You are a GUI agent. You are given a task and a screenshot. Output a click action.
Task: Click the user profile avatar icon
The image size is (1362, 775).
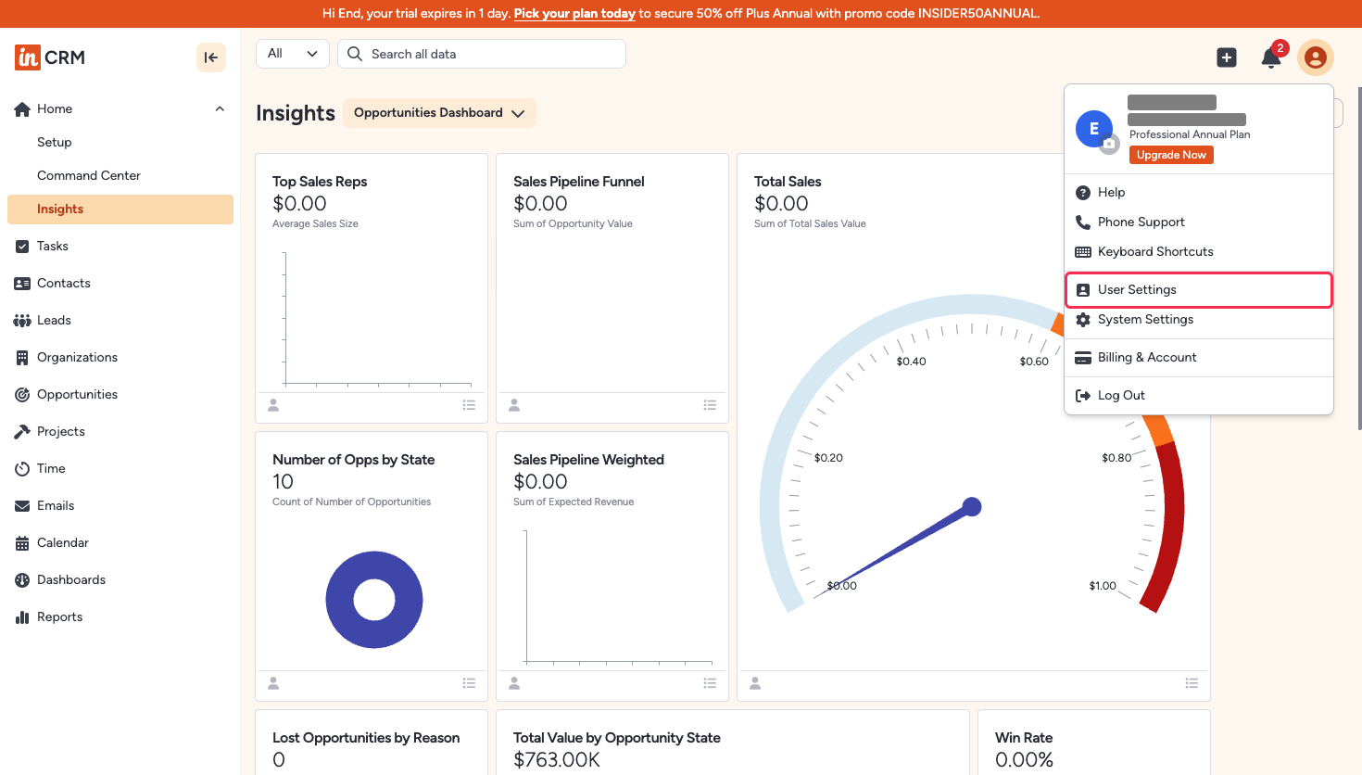1316,57
